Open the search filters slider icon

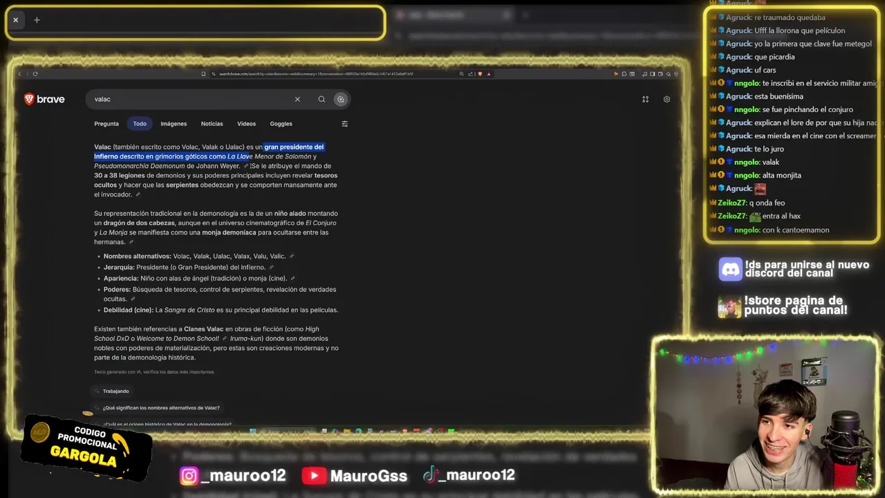click(345, 124)
